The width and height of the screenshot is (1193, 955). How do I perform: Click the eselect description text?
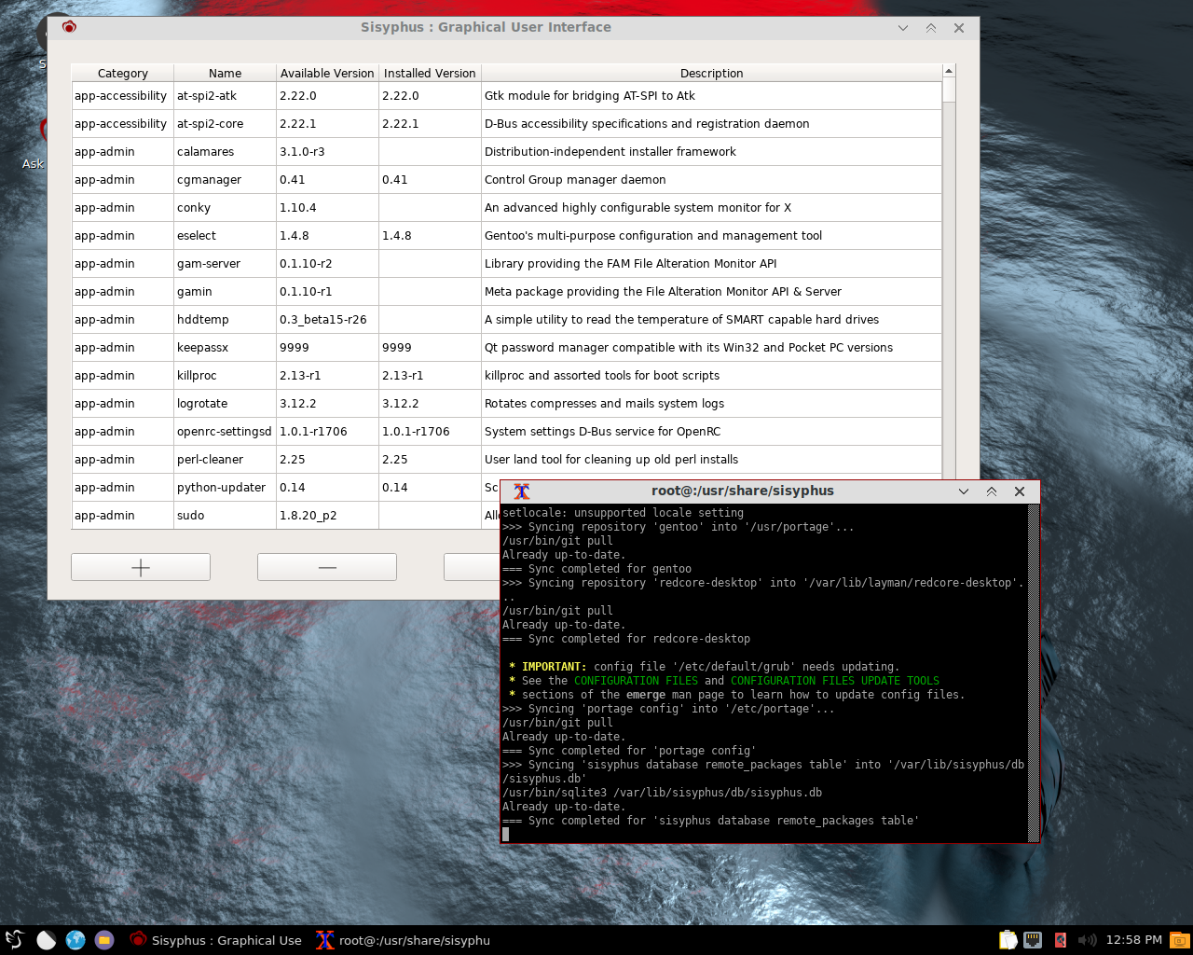[x=653, y=235]
